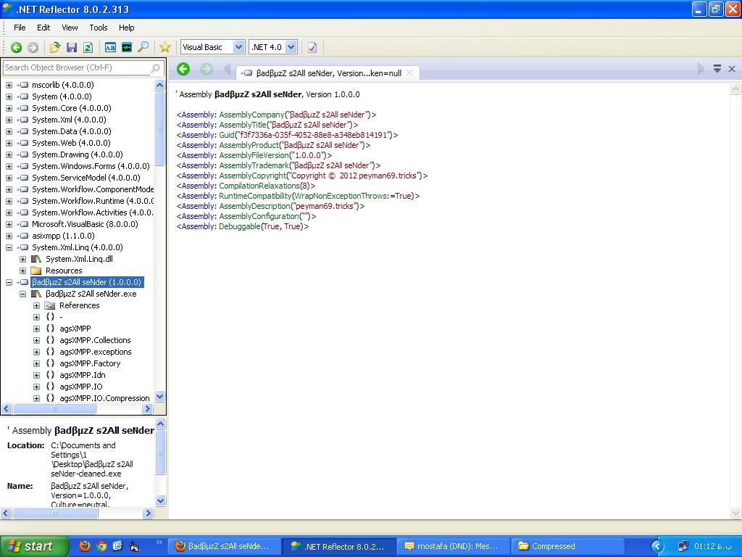
Task: Expand the asixmpp (1.1.0.0) node
Action: (x=9, y=236)
